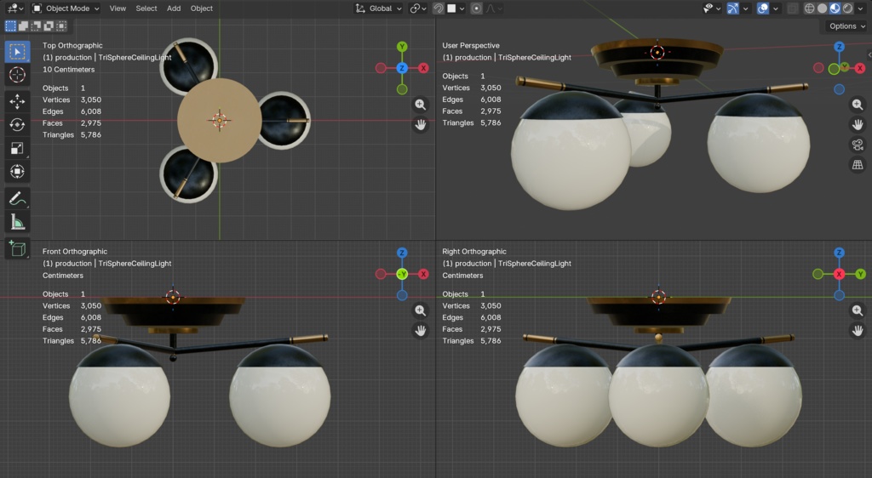
Task: Open the pivot point dropdown
Action: [x=418, y=9]
